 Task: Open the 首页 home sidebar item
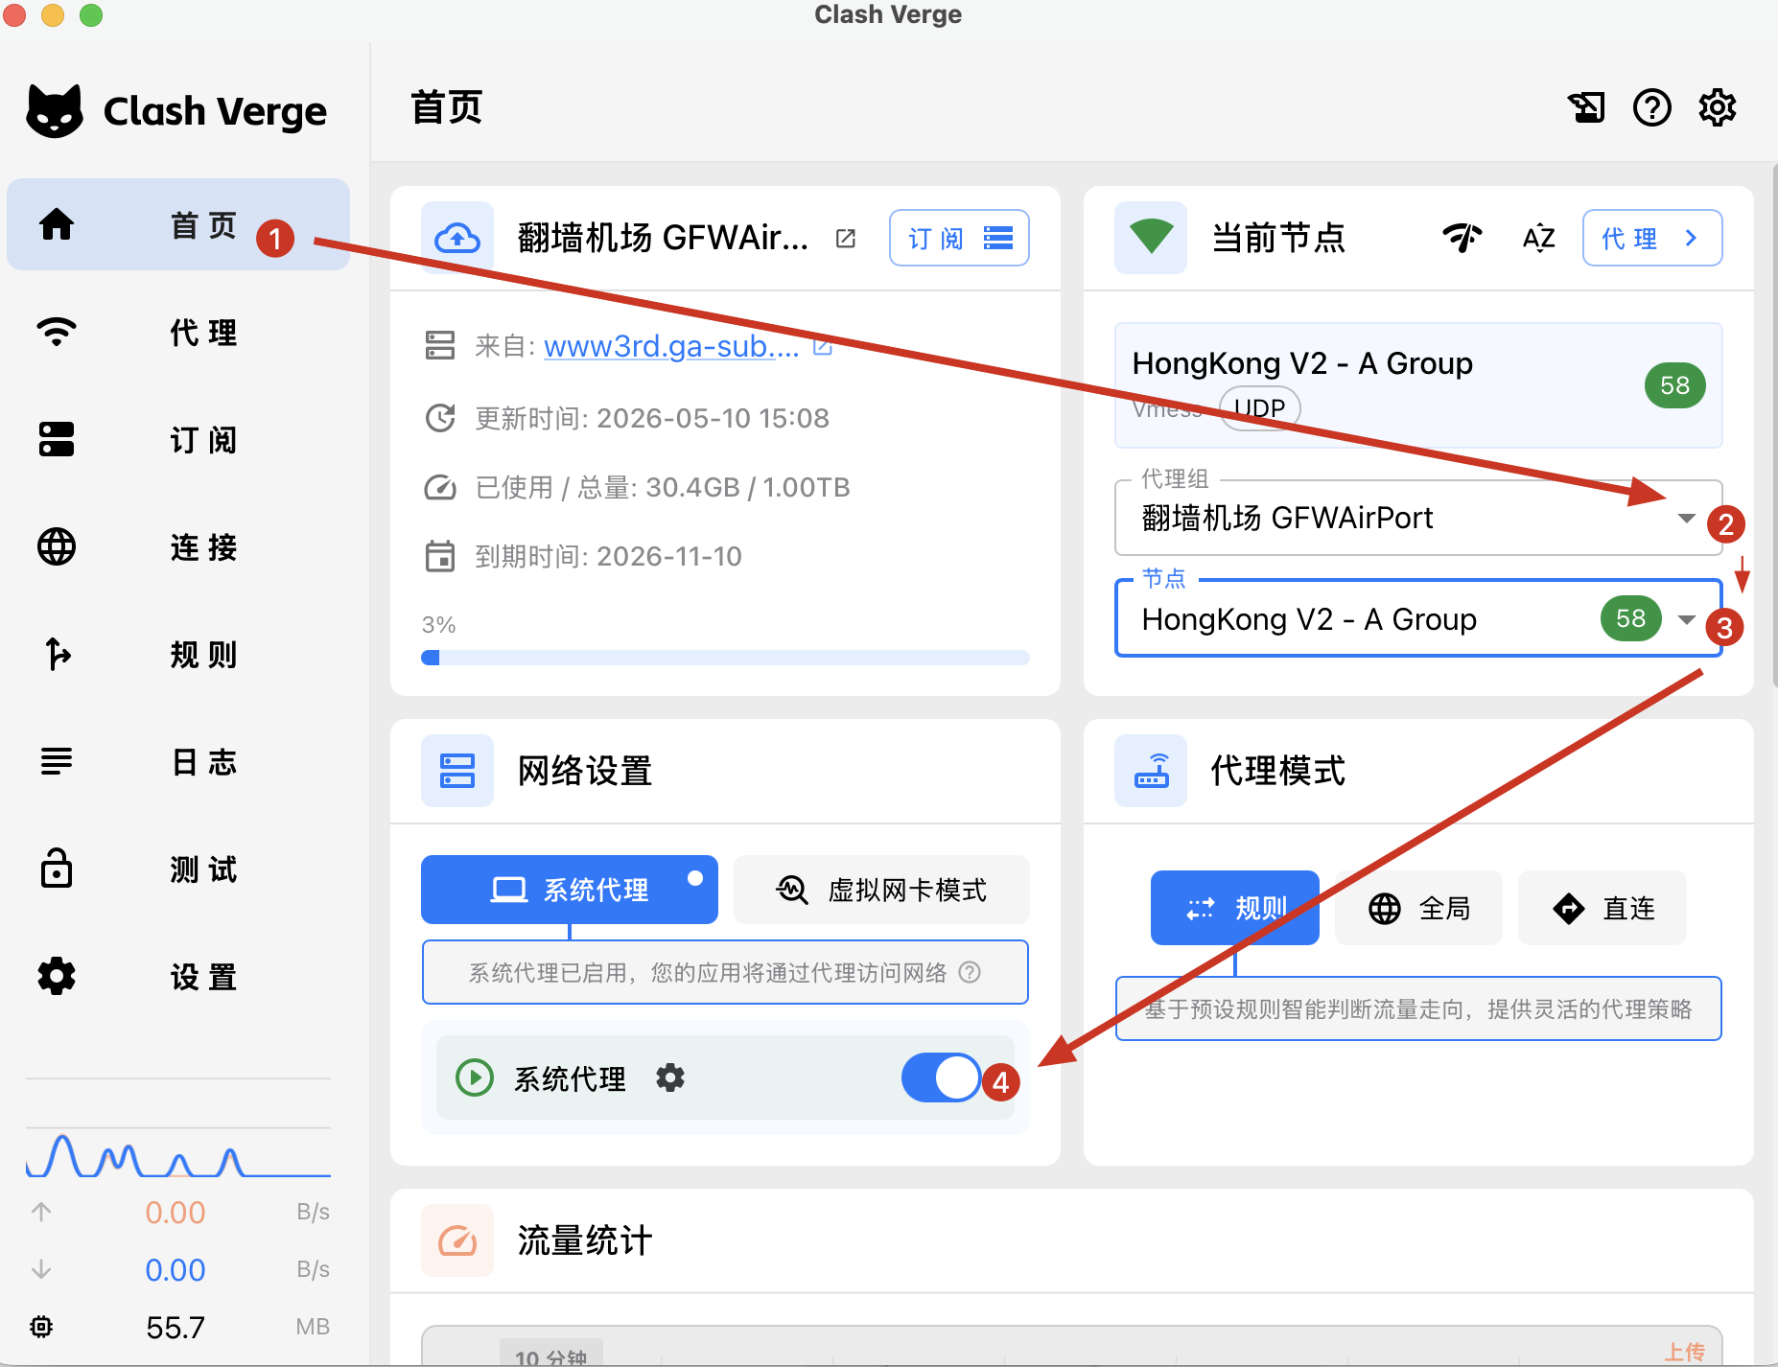[178, 224]
